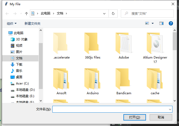The height and width of the screenshot is (126, 179).
Task: Click the 下载 blue arrow icon
Action: click(x=12, y=65)
